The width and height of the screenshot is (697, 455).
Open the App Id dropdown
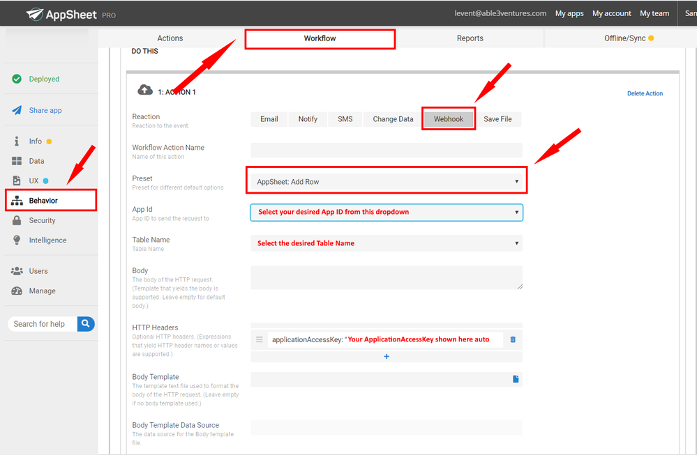click(387, 213)
